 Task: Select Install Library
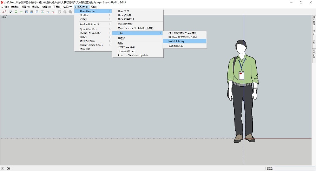click(x=185, y=41)
